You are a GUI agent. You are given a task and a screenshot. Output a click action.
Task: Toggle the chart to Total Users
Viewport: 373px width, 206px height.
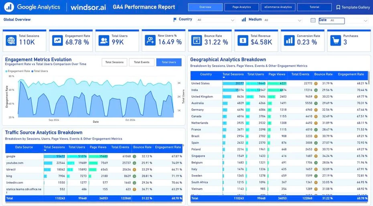pyautogui.click(x=169, y=62)
